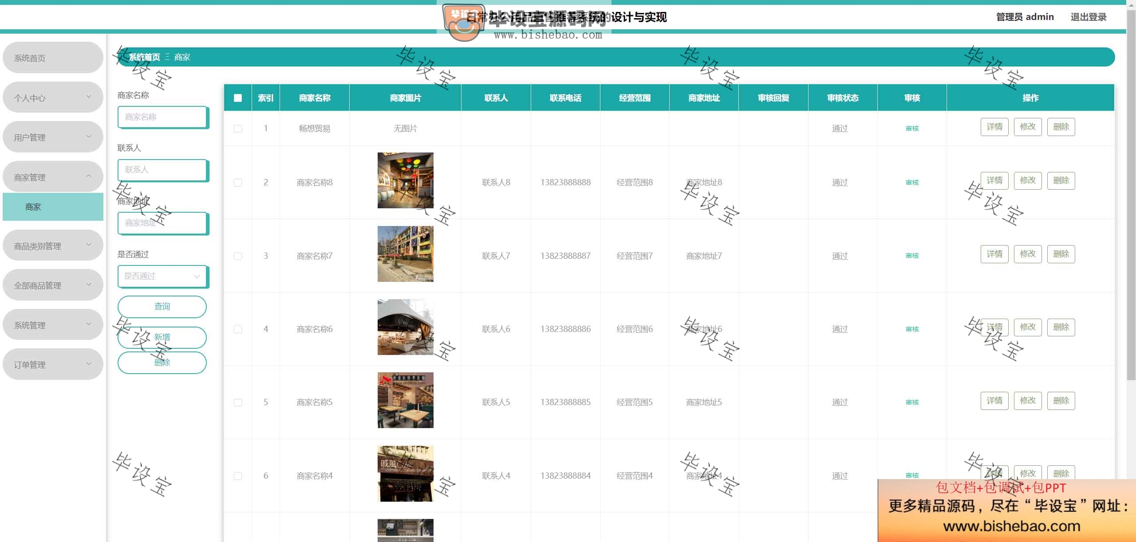The image size is (1136, 542).
Task: Open 详情 for 商家名称6 row
Action: 994,327
